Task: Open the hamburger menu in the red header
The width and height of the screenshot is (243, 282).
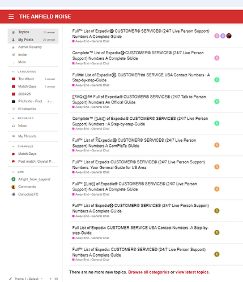Action: point(11,16)
